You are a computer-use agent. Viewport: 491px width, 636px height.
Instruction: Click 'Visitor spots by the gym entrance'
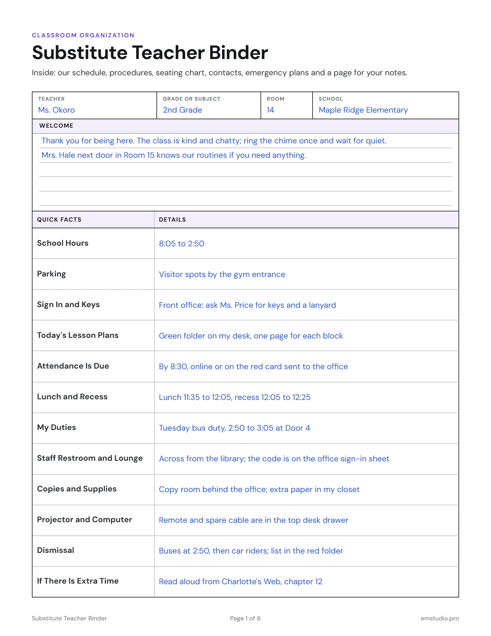pos(222,274)
